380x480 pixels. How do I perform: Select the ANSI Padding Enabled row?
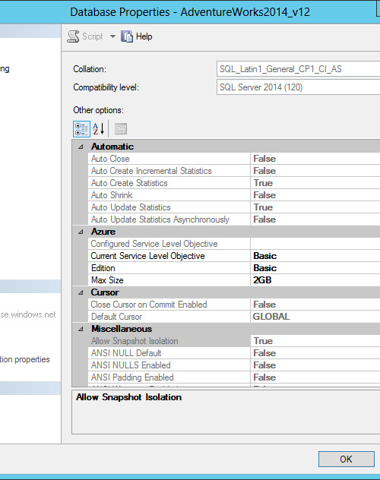click(234, 377)
